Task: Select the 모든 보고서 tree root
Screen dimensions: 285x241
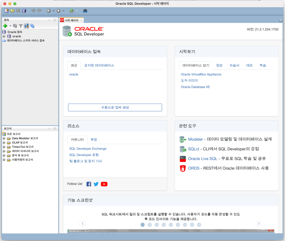Action: [x=14, y=134]
